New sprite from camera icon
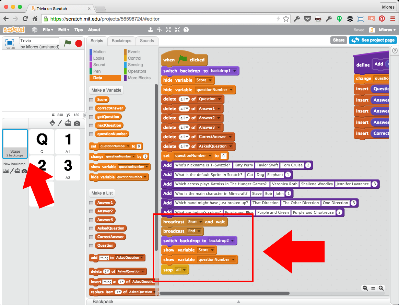399x305 pixels. click(77, 124)
